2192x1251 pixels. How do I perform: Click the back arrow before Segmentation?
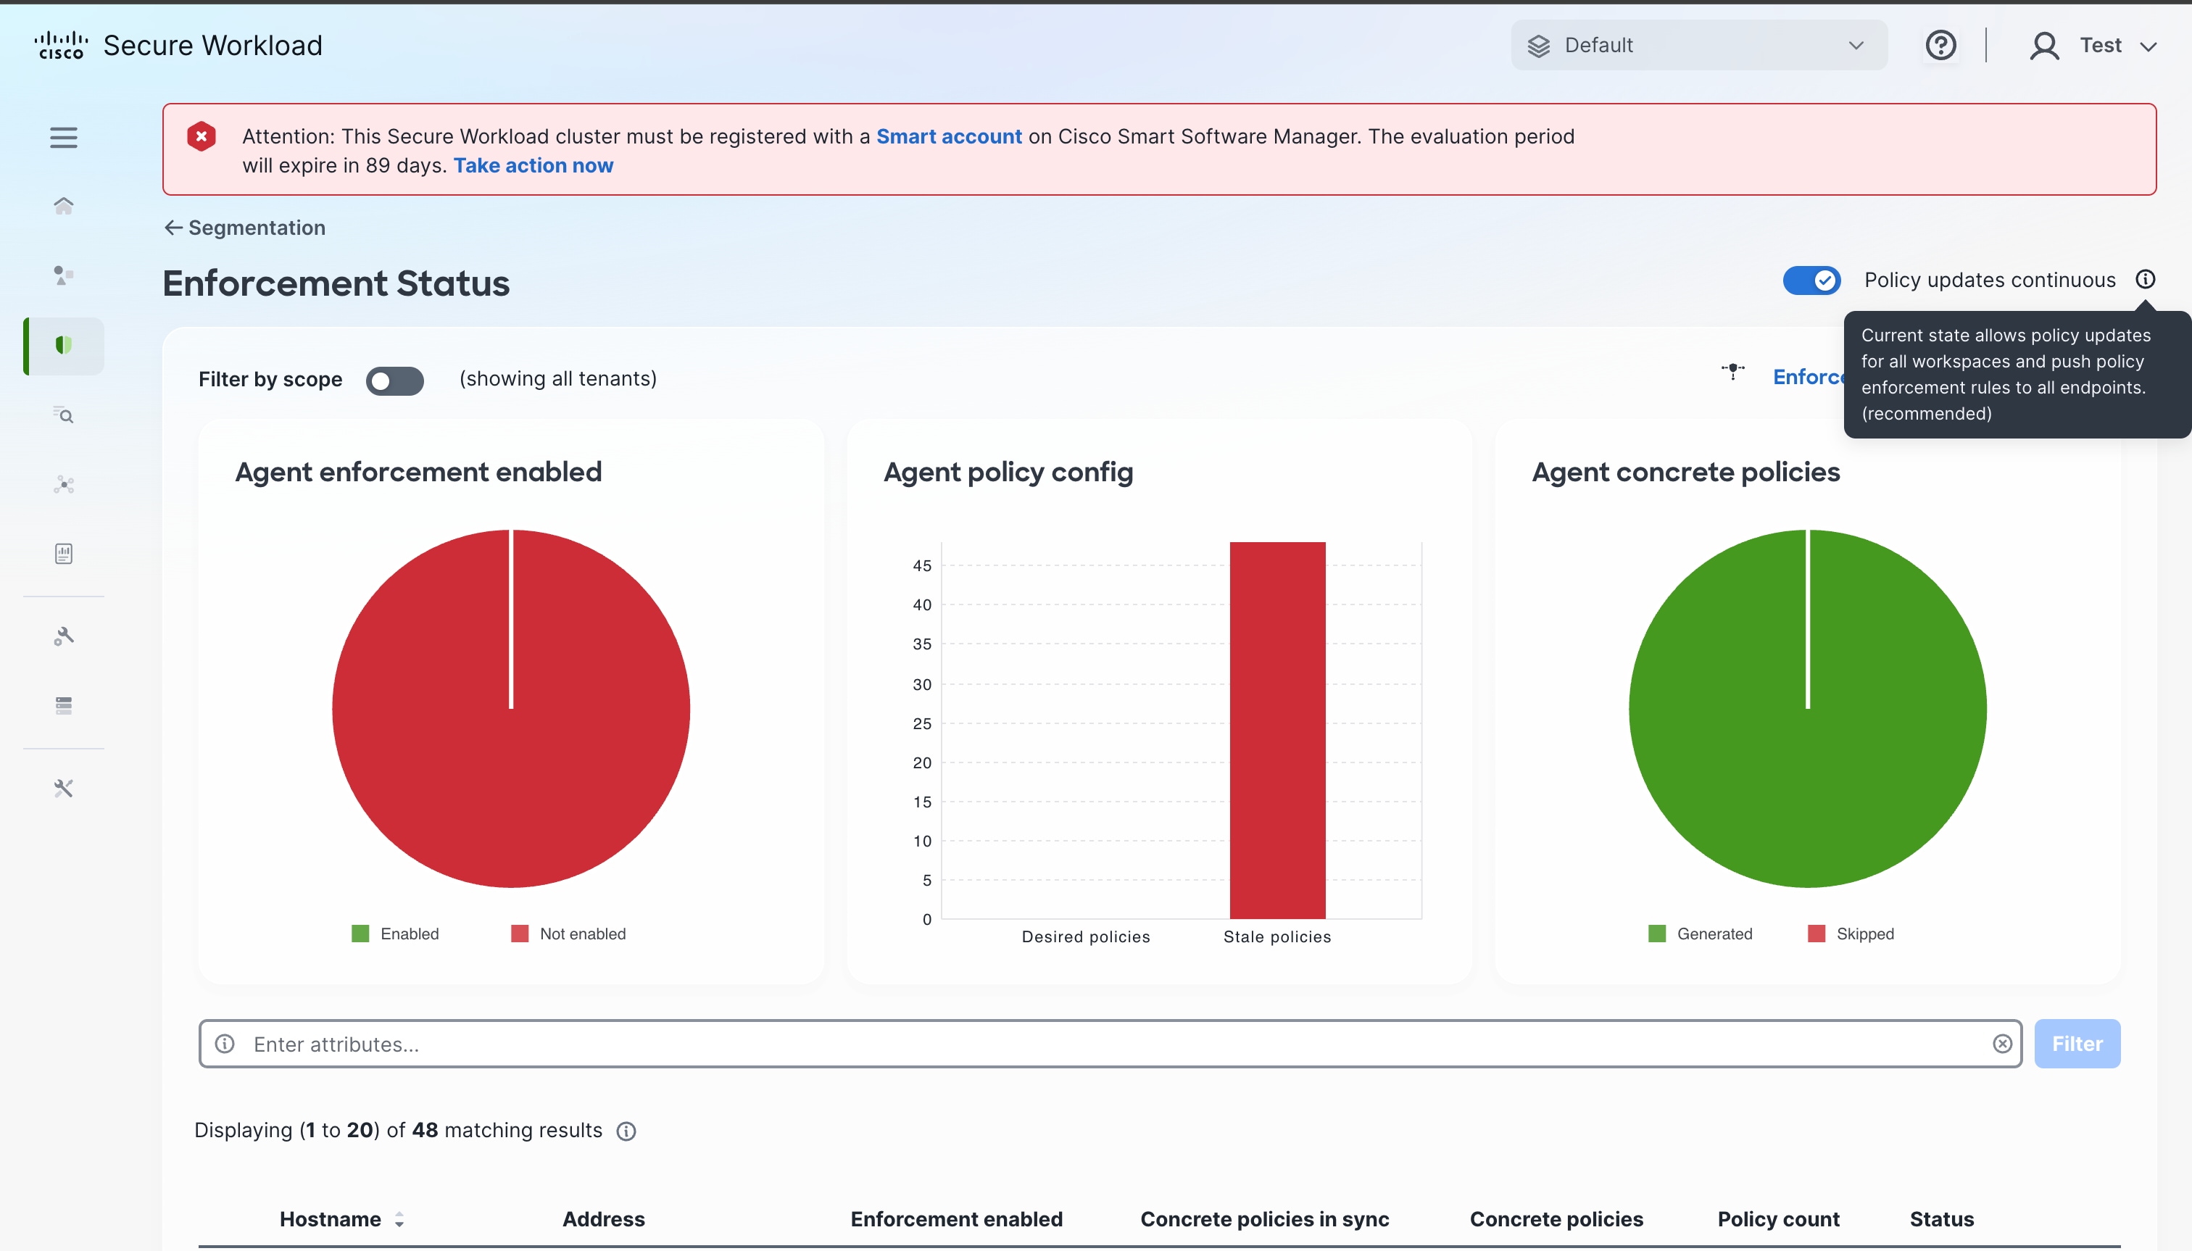click(173, 228)
